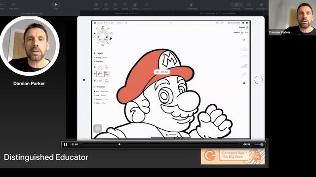Click the floating measurement pill on hat
The image size is (316, 177).
(162, 72)
